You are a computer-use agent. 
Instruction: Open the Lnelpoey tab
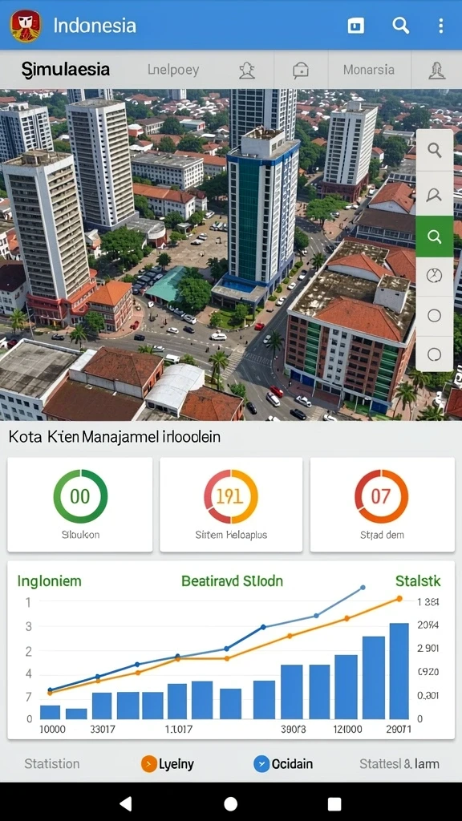coord(173,70)
